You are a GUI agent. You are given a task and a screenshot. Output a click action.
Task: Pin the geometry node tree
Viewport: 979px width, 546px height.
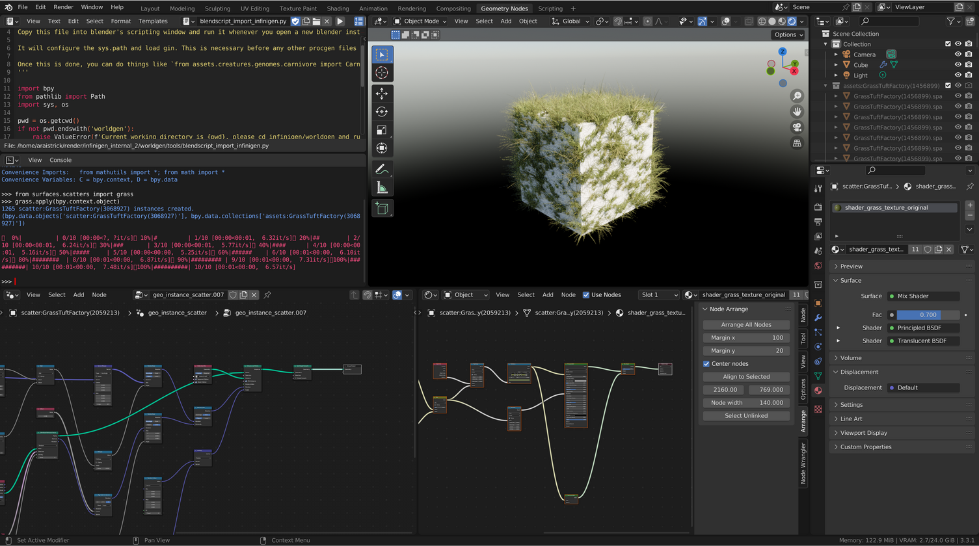[x=267, y=295]
